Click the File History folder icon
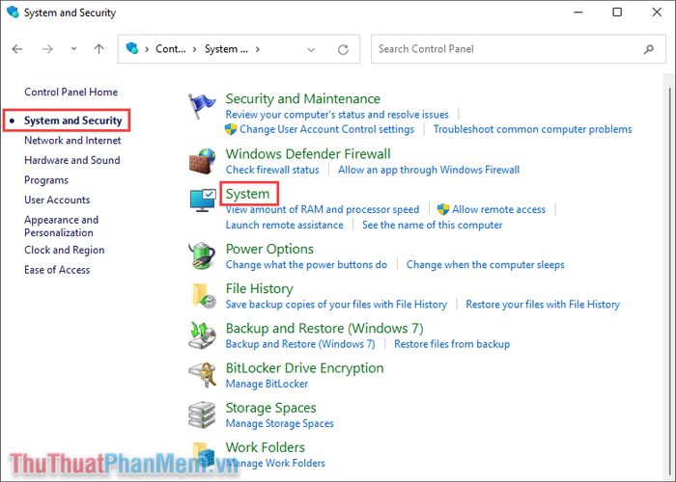 point(204,296)
